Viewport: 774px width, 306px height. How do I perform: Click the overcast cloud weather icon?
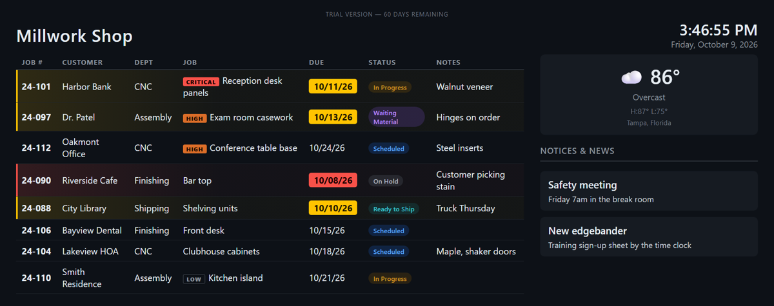point(631,77)
